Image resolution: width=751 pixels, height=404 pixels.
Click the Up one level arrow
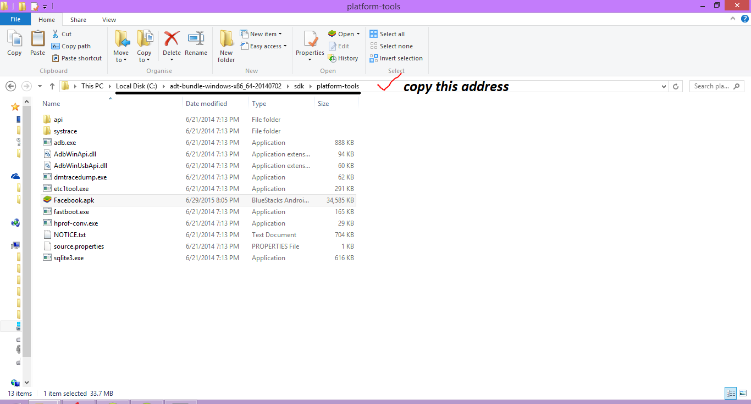pyautogui.click(x=52, y=86)
